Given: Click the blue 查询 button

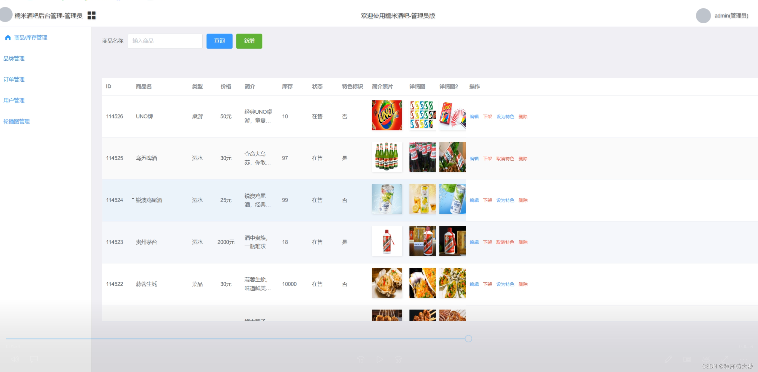Looking at the screenshot, I should 219,41.
